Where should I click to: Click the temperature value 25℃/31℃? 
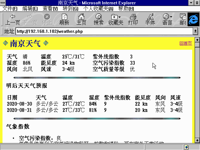point(73,57)
